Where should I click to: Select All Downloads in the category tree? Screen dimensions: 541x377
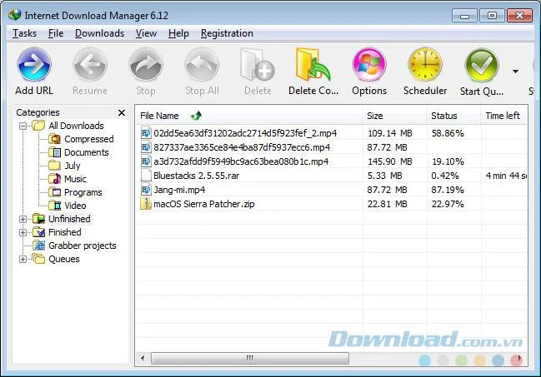coord(76,126)
